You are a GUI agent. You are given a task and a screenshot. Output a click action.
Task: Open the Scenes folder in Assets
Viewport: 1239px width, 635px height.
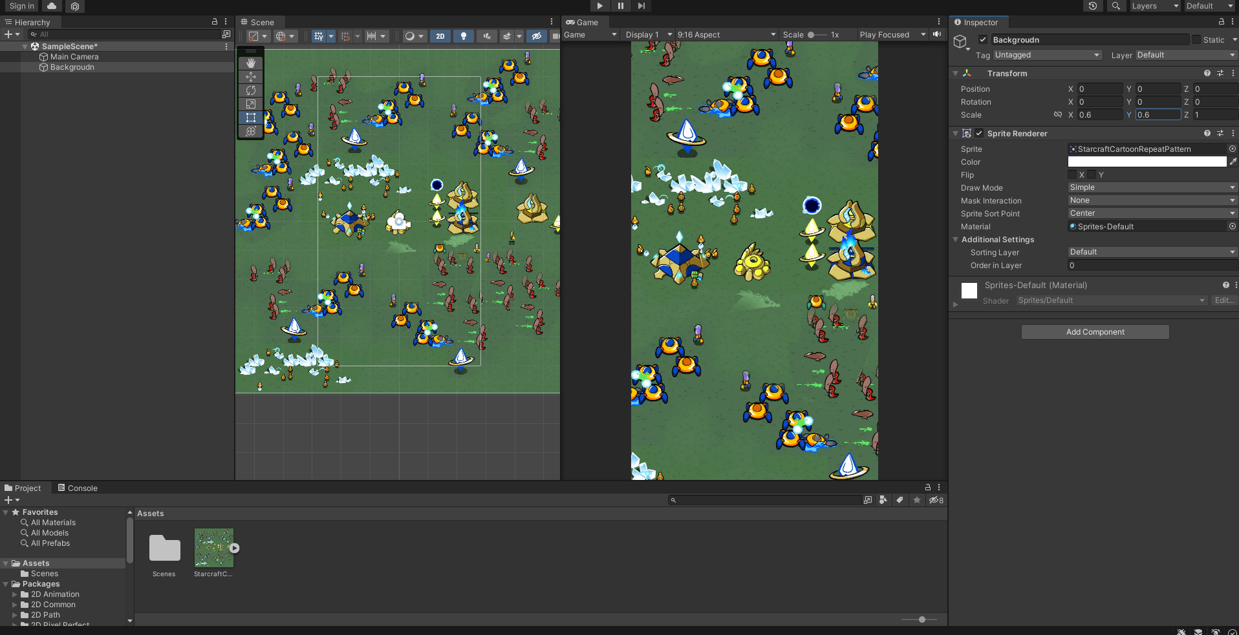(x=164, y=549)
